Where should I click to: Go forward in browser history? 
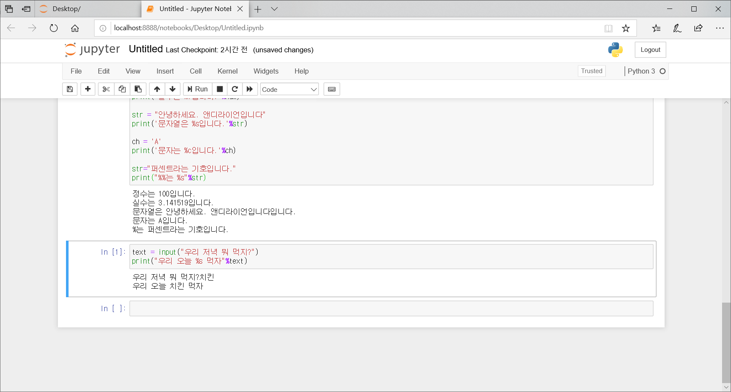pos(32,28)
